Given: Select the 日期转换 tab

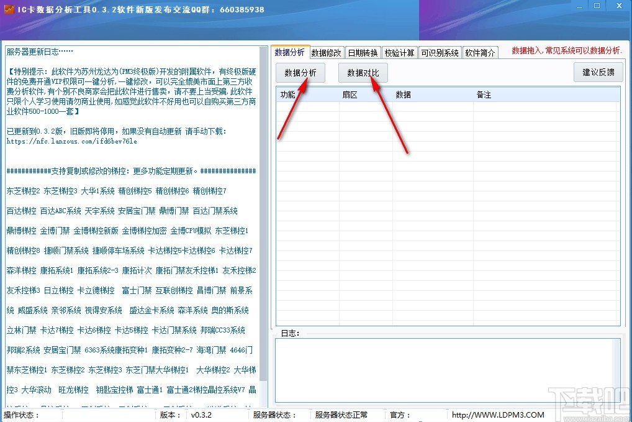Looking at the screenshot, I should [363, 53].
